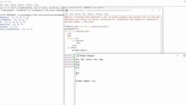Open Window menu in Python Shell window

tap(29, 5)
